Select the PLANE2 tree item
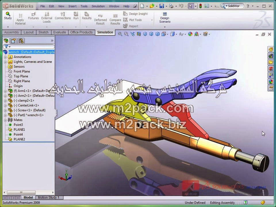Screen dimensions: 276x207 point(19,139)
